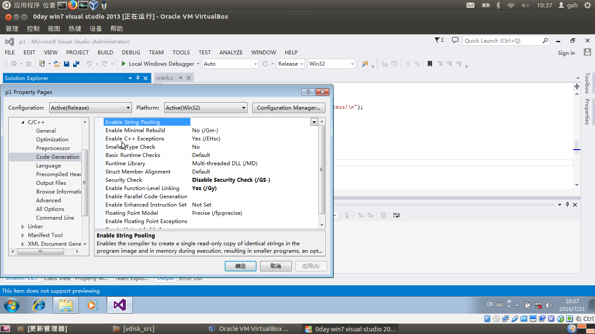The width and height of the screenshot is (595, 334).
Task: Expand the XML Document Generator node
Action: tap(23, 244)
